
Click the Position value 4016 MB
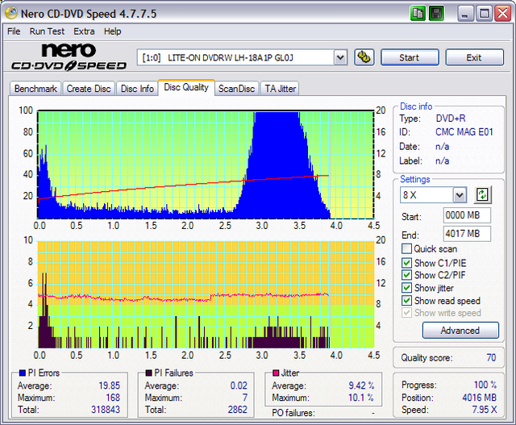click(479, 398)
